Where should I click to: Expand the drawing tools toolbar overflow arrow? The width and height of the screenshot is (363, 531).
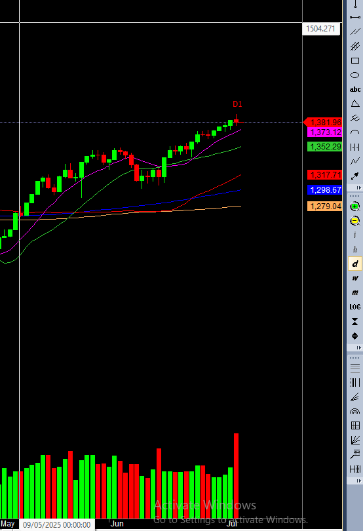click(359, 187)
